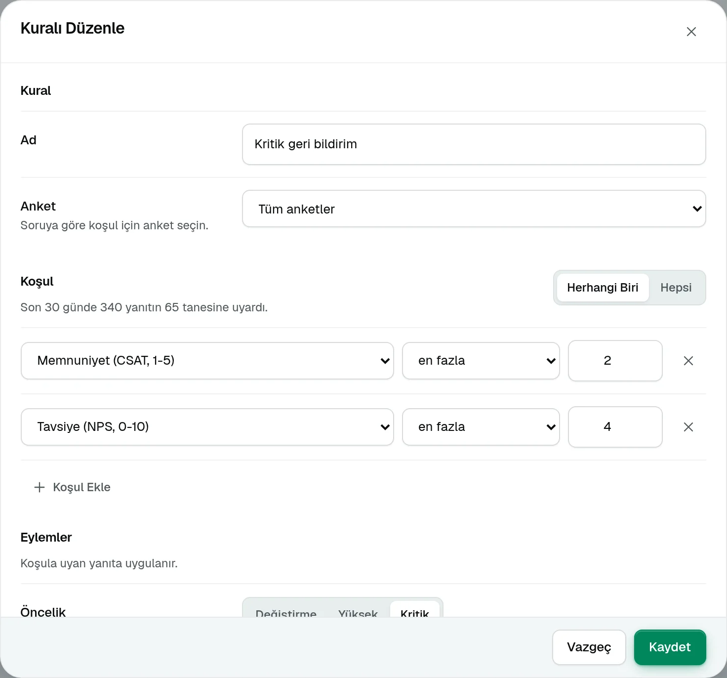This screenshot has height=678, width=727.
Task: Expand the en fazla operator for NPS row
Action: tap(481, 427)
